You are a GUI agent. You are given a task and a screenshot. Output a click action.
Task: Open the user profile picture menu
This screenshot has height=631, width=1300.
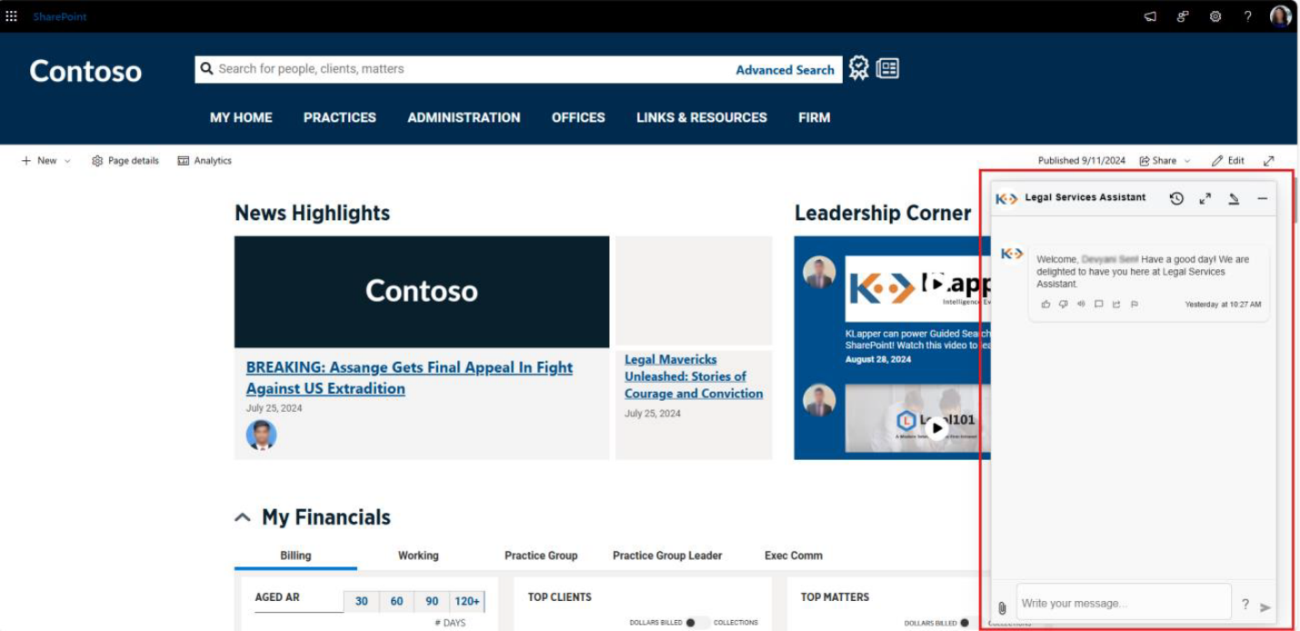click(1281, 16)
